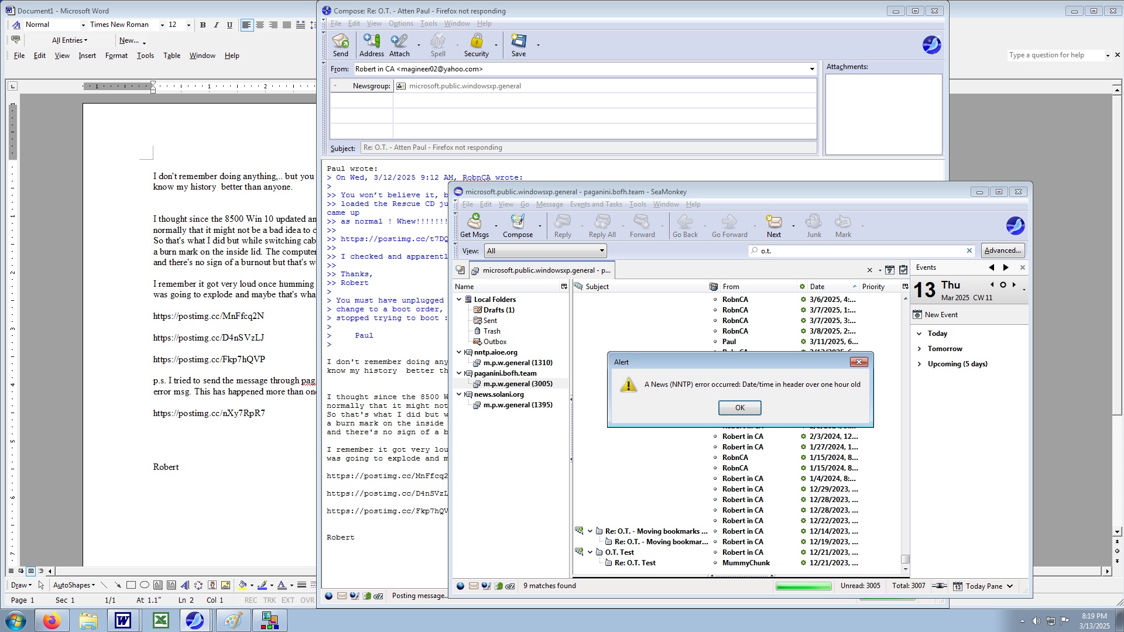Click the Attach paperclip icon
This screenshot has height=632, width=1124.
click(399, 45)
